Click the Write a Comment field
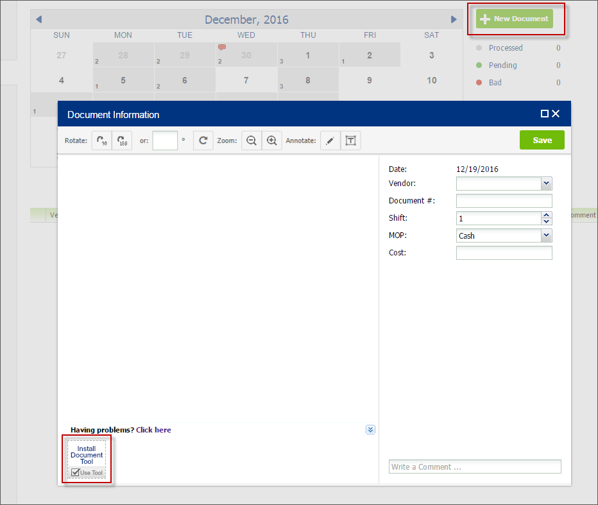This screenshot has width=598, height=505. [475, 466]
